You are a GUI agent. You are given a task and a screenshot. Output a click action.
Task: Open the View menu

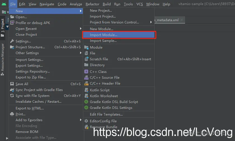33,4
